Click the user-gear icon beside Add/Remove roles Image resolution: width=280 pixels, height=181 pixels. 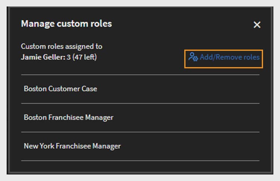(193, 57)
